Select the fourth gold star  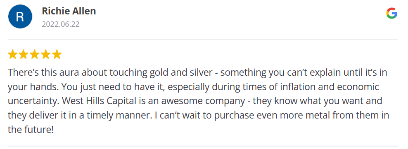[x=46, y=55]
